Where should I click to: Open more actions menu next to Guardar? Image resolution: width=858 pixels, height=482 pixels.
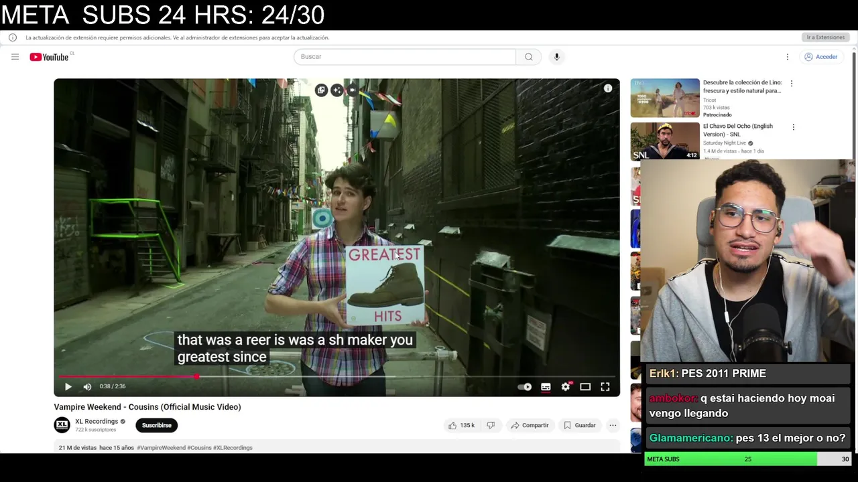tap(613, 425)
